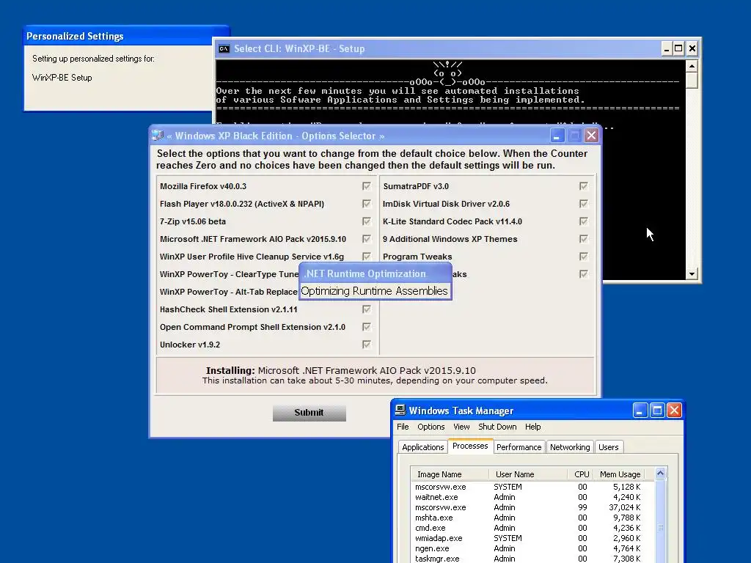
Task: Toggle 9 Additional Windows XP Themes checkbox
Action: (583, 239)
